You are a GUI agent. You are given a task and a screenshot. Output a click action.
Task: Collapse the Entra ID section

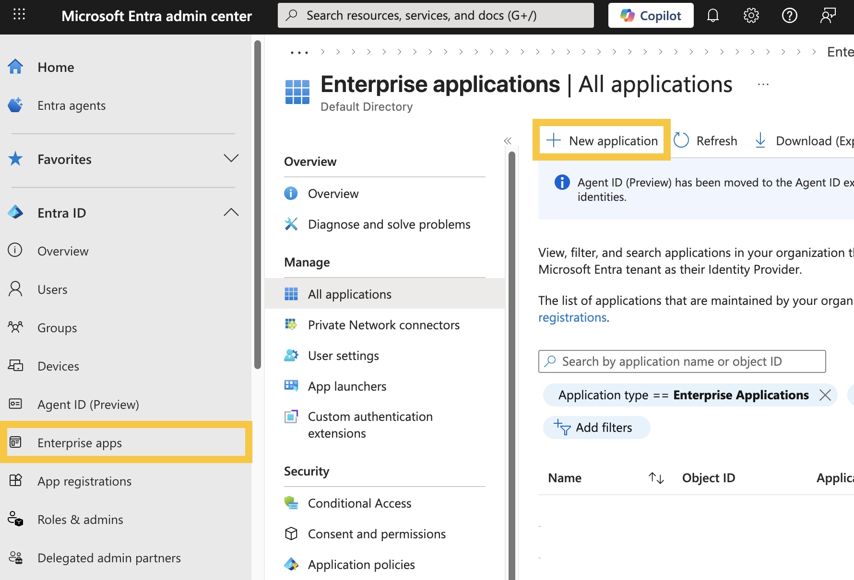point(231,212)
